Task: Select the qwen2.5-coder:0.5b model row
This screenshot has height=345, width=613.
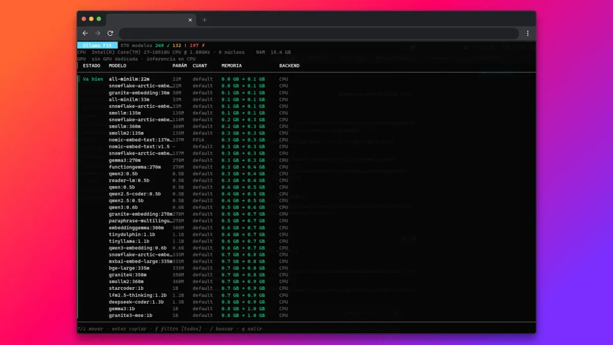Action: click(199, 194)
